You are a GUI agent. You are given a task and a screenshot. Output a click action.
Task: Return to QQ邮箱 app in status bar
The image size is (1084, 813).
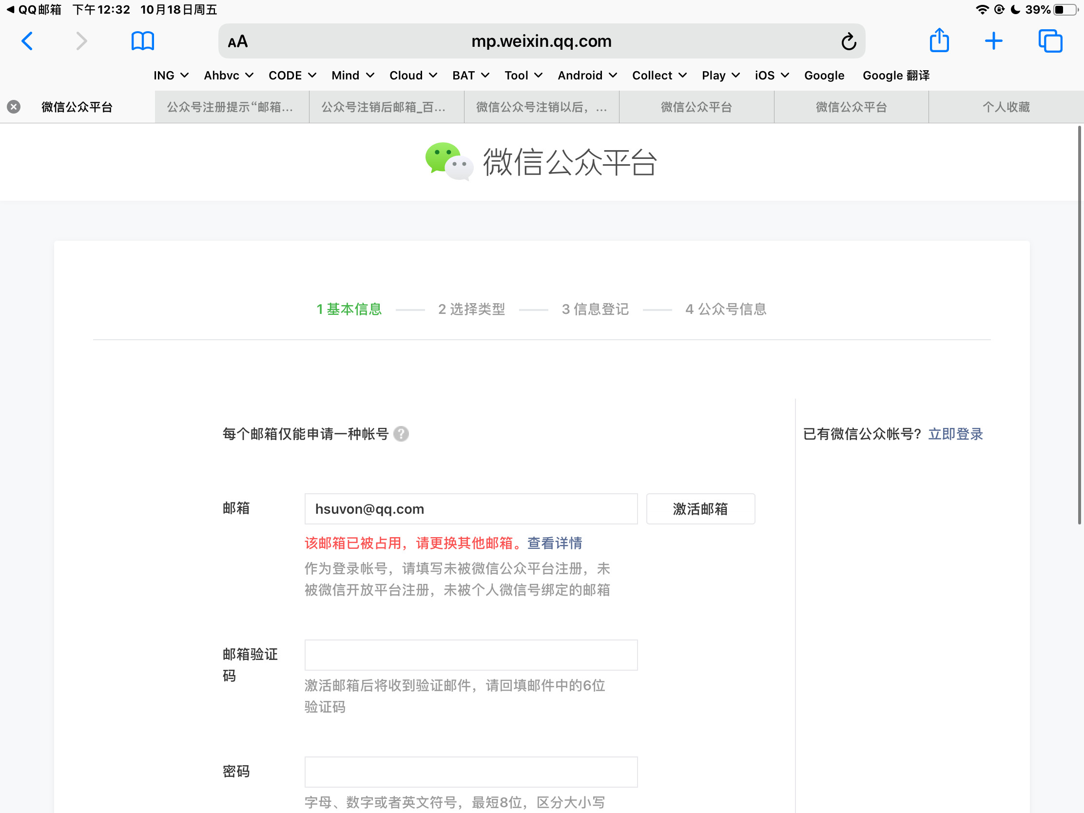34,9
